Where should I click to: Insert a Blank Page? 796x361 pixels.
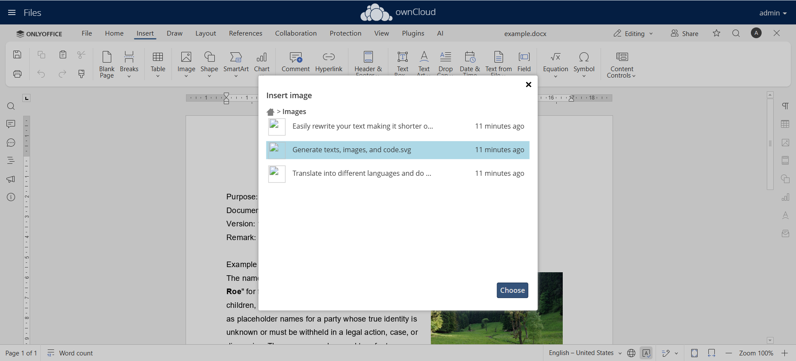pyautogui.click(x=107, y=64)
